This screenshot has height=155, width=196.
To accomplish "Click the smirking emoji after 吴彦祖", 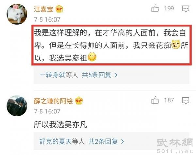I will 92,57.
